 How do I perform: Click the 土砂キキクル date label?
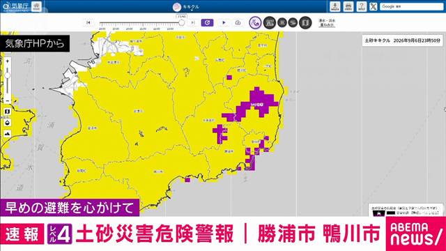pos(402,40)
